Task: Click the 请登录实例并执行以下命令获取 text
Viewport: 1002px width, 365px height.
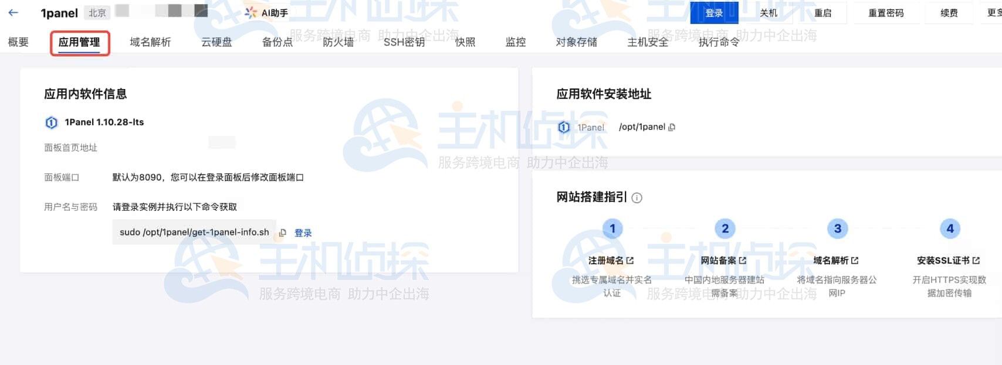Action: tap(175, 207)
